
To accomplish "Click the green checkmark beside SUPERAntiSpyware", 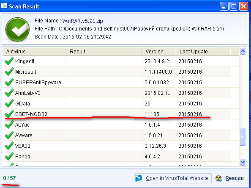I will 9,82.
